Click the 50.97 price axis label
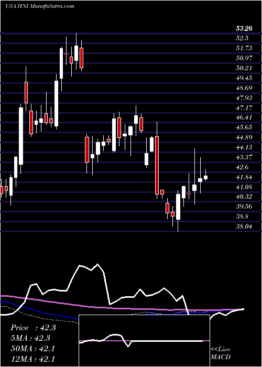This screenshot has width=262, height=367. (244, 58)
